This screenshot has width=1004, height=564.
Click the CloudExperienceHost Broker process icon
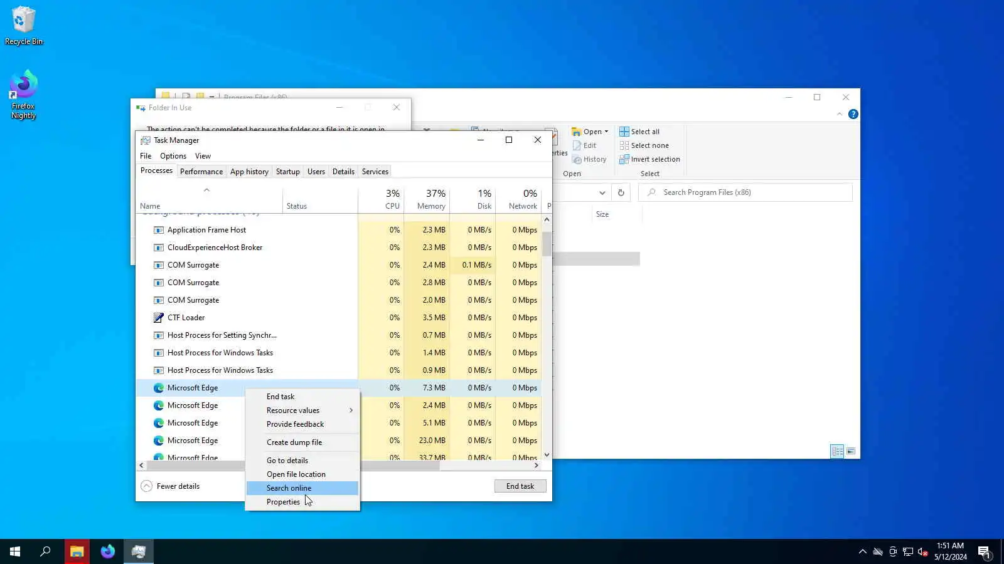click(159, 248)
